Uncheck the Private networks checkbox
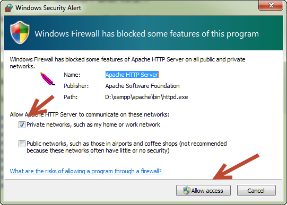 tap(22, 125)
